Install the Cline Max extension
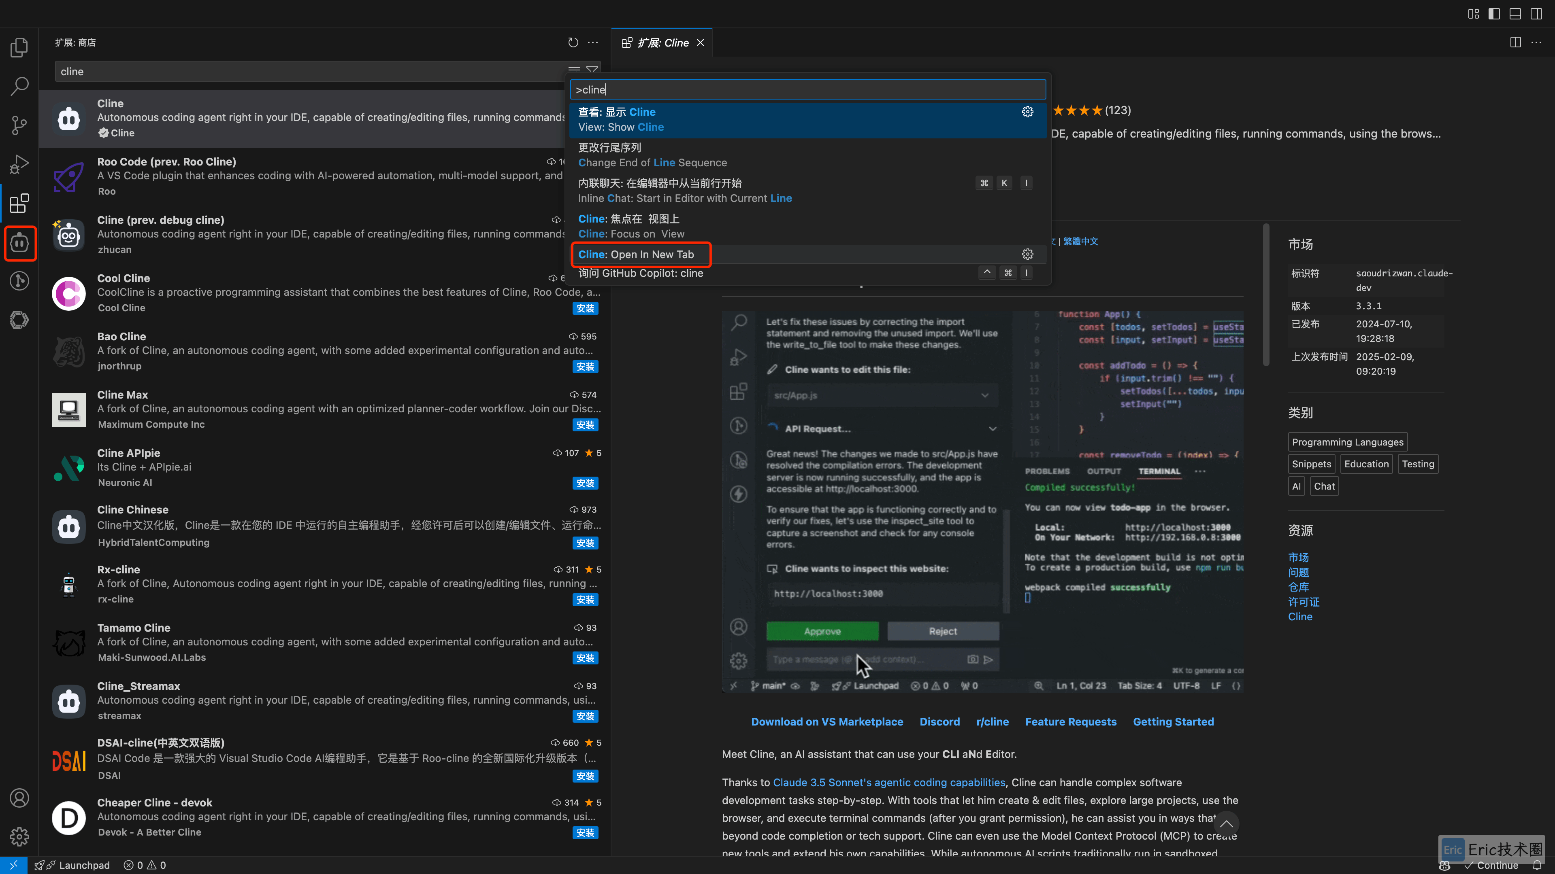The width and height of the screenshot is (1555, 874). [x=585, y=425]
